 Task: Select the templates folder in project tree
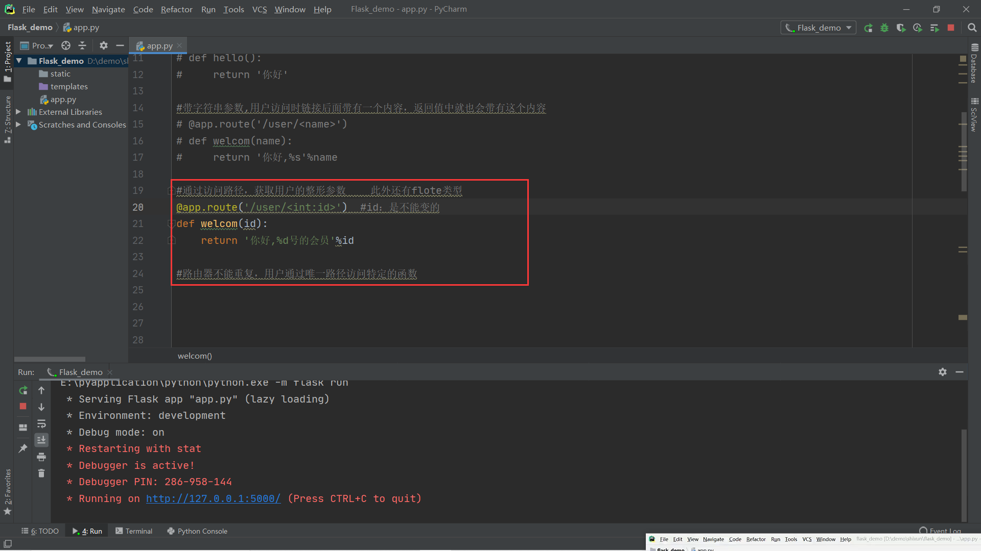[x=69, y=87]
